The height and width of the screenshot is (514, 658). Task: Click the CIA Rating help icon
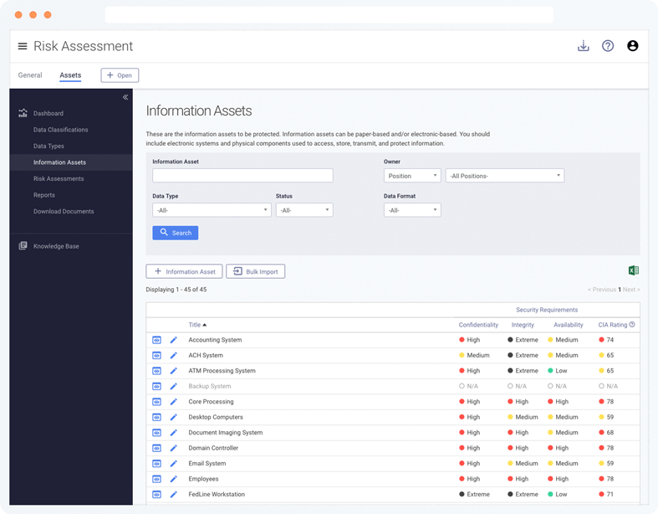pyautogui.click(x=632, y=325)
